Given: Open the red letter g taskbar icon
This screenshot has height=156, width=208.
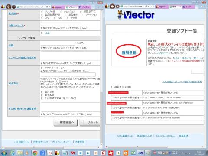Looking at the screenshot, I should pos(103,153).
